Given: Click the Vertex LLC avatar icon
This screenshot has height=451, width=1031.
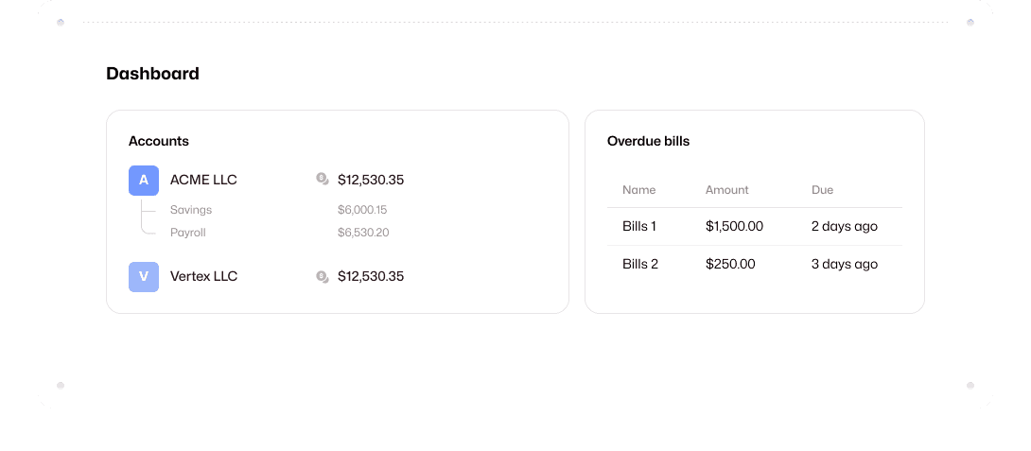Looking at the screenshot, I should point(144,276).
